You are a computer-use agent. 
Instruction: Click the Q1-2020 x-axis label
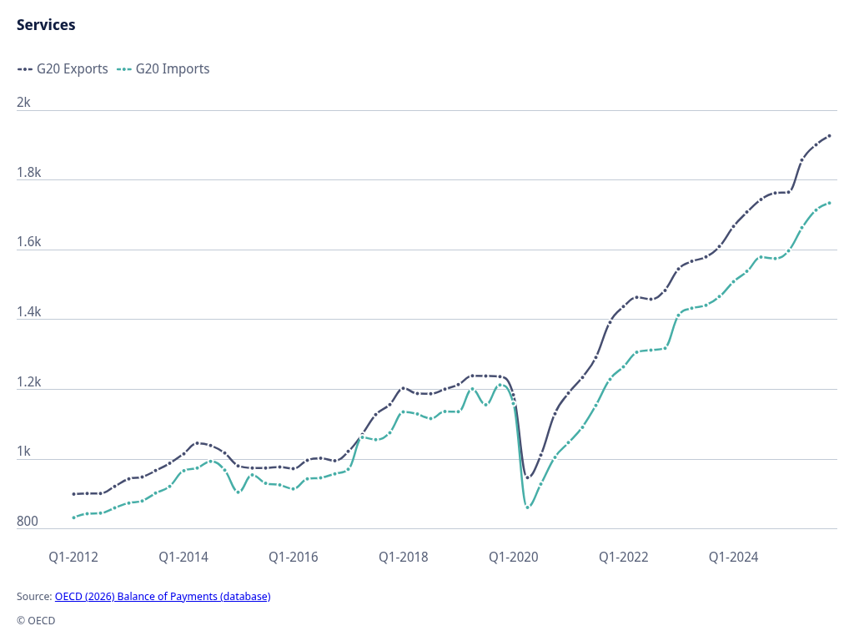[514, 557]
